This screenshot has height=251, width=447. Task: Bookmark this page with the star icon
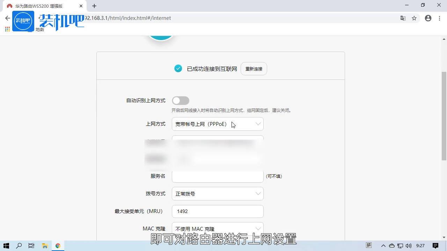pyautogui.click(x=414, y=18)
